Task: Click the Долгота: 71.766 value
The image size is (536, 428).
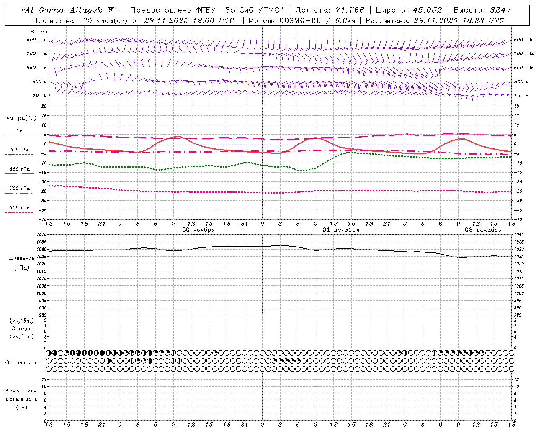Action: point(330,10)
